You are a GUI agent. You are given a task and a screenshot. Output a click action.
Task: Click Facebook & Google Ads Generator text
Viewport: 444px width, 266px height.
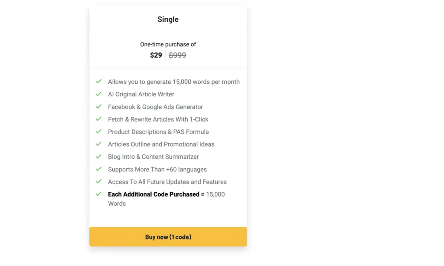(x=156, y=107)
